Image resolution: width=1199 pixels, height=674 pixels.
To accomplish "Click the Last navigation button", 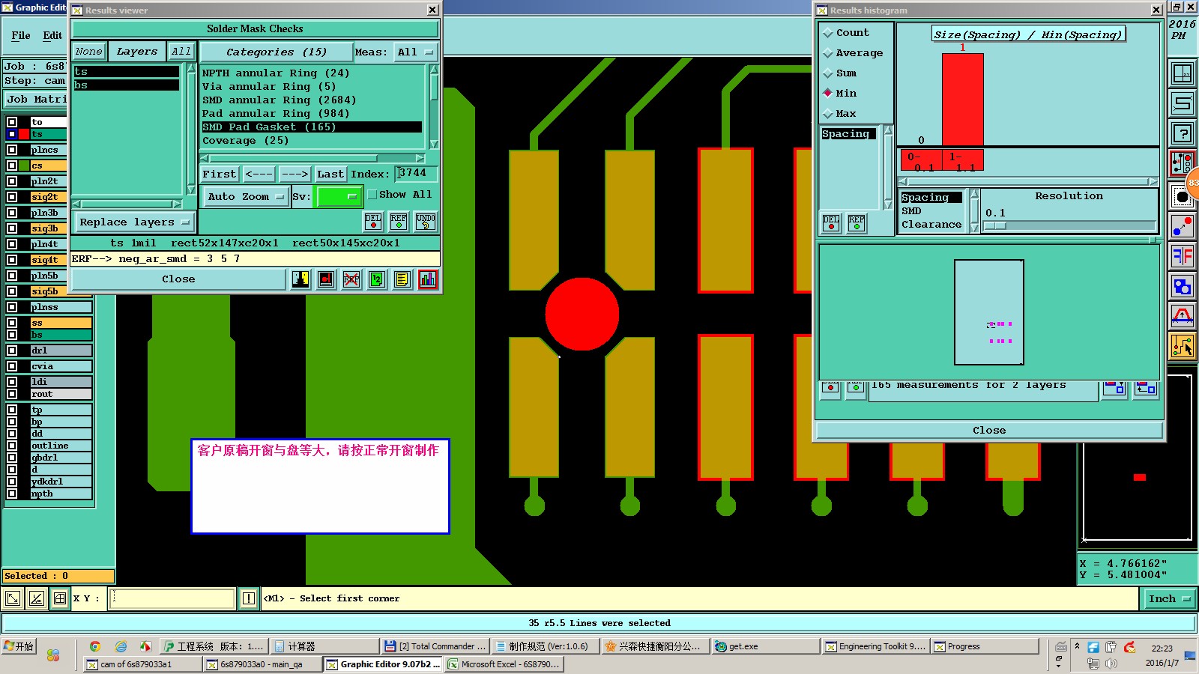I will [330, 174].
